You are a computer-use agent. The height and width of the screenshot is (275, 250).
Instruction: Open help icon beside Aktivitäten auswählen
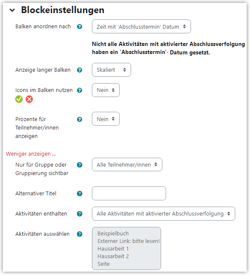pyautogui.click(x=80, y=234)
